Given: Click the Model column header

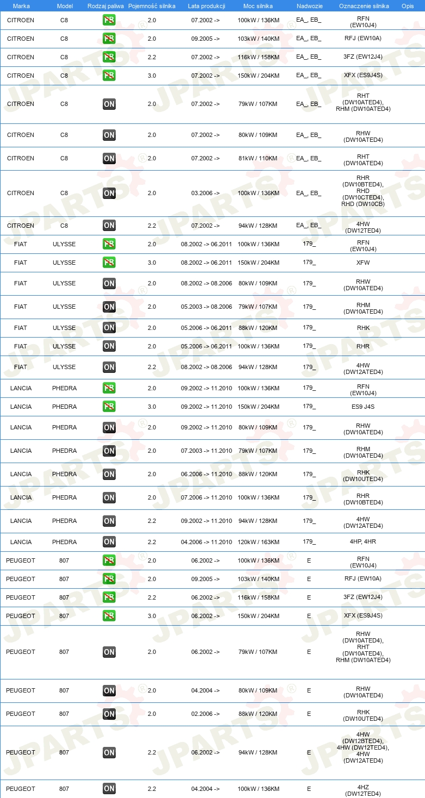Looking at the screenshot, I should tap(65, 6).
